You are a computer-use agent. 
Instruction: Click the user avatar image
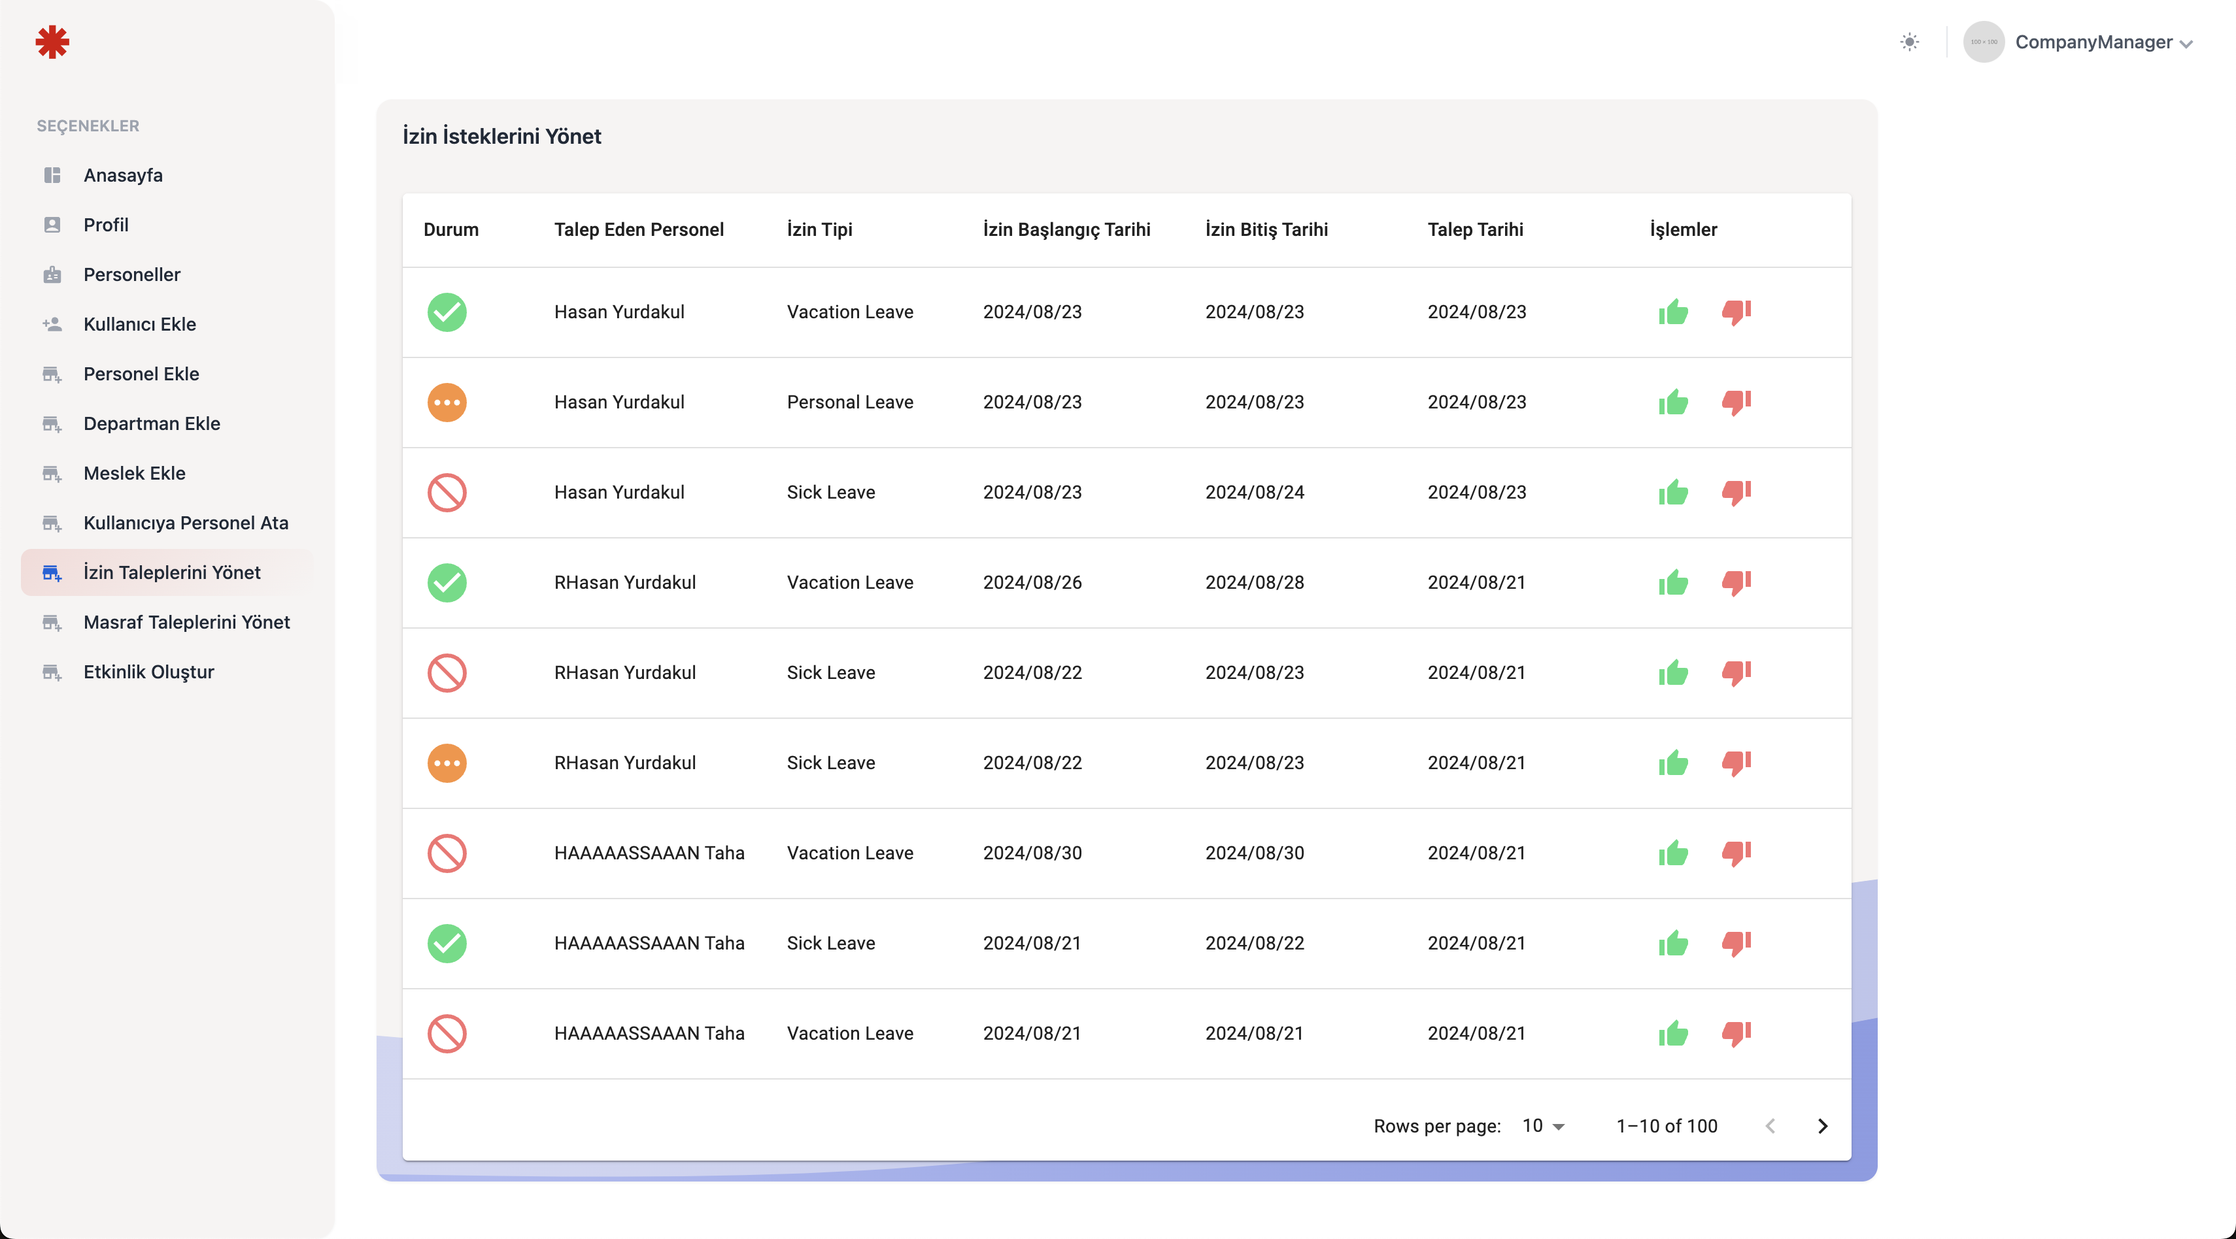[x=1984, y=42]
